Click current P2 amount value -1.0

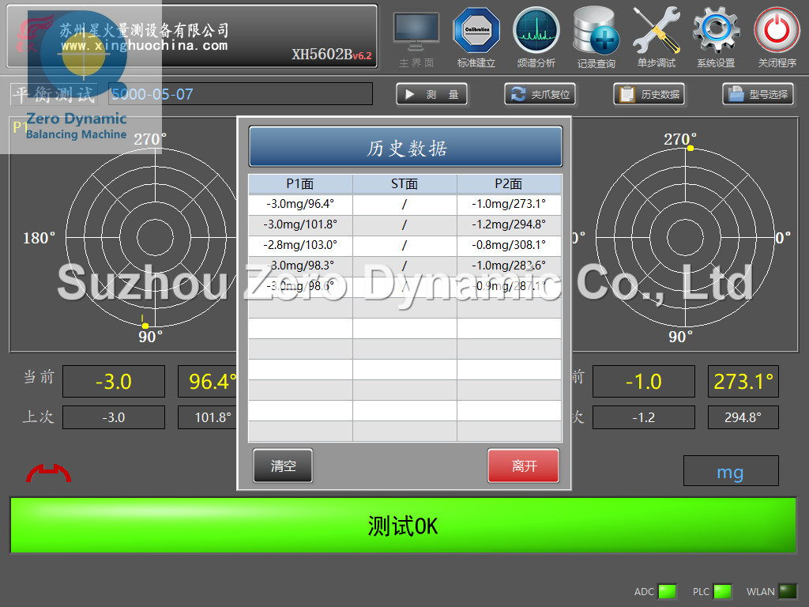[643, 382]
